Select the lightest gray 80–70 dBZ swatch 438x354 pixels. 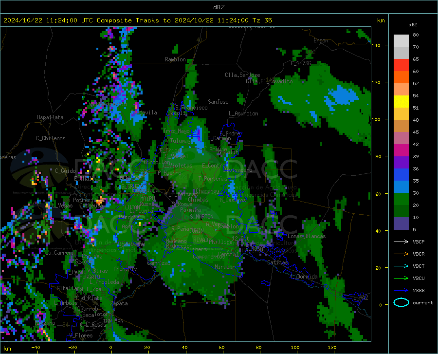[x=401, y=41]
